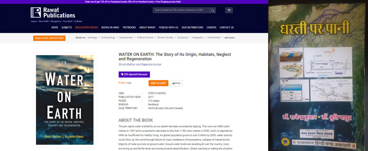Browse Environment books link
Image resolution: width=368 pixels, height=151 pixels.
214,37
